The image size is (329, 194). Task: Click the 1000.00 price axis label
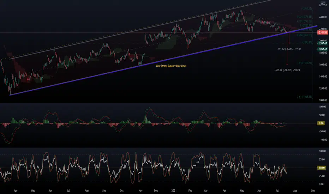323,101
